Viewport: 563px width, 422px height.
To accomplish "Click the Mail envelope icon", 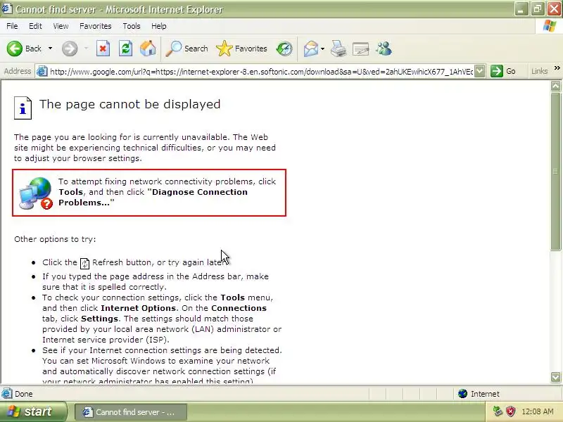I will 310,49.
